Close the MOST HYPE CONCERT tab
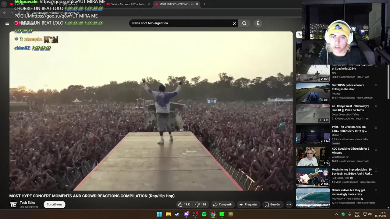Screen dimensions: 390x219 [197, 4]
